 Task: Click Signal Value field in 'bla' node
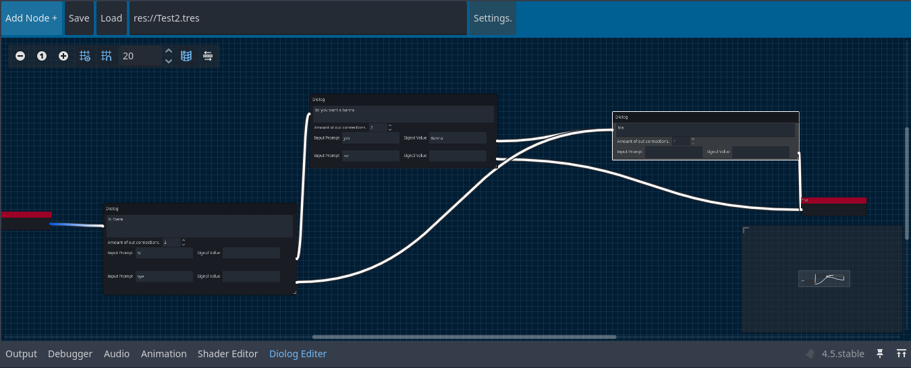pos(761,152)
